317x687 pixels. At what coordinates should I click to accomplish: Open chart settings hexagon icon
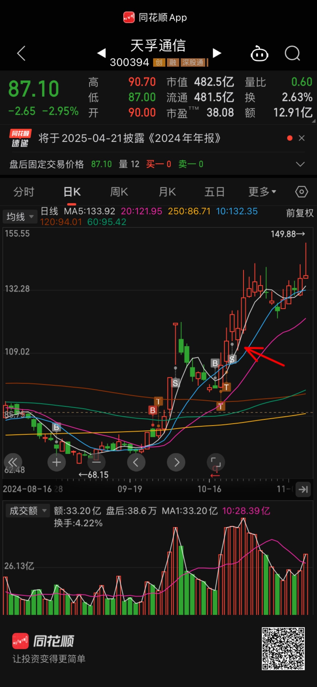pos(302,192)
